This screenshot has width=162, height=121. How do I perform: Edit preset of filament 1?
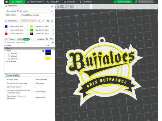click(27, 27)
